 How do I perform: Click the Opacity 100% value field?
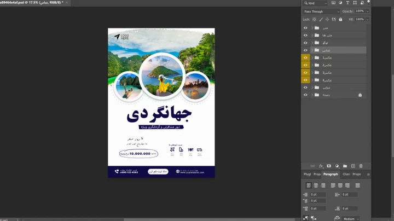360,11
